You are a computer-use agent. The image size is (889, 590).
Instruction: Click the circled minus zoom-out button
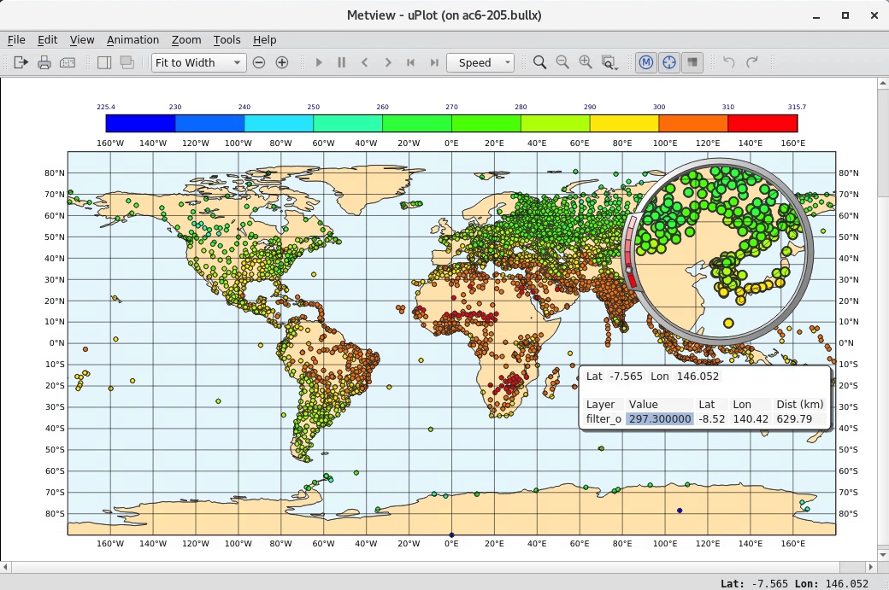(x=258, y=62)
